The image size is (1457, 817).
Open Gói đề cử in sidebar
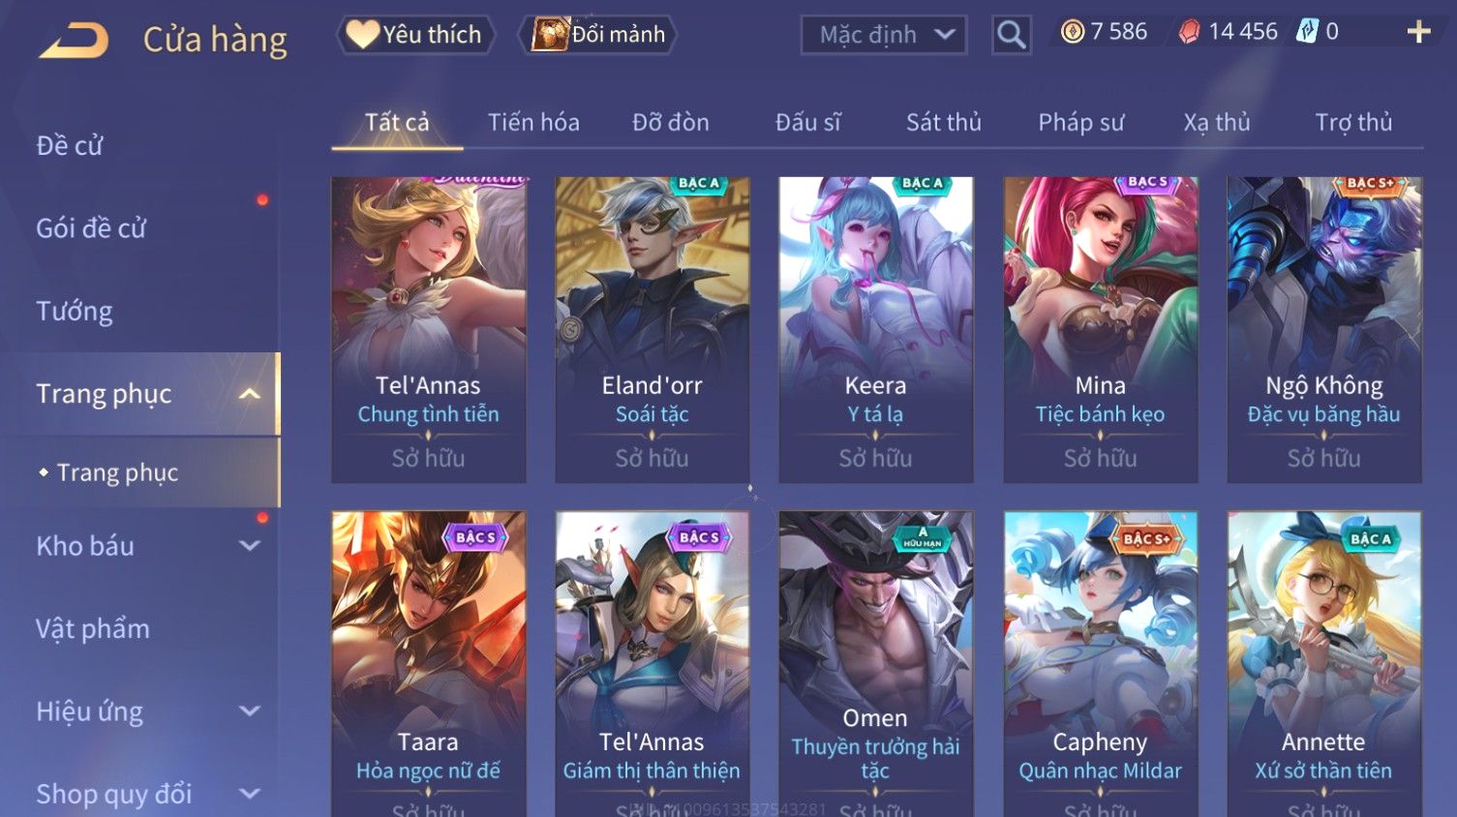[x=91, y=228]
